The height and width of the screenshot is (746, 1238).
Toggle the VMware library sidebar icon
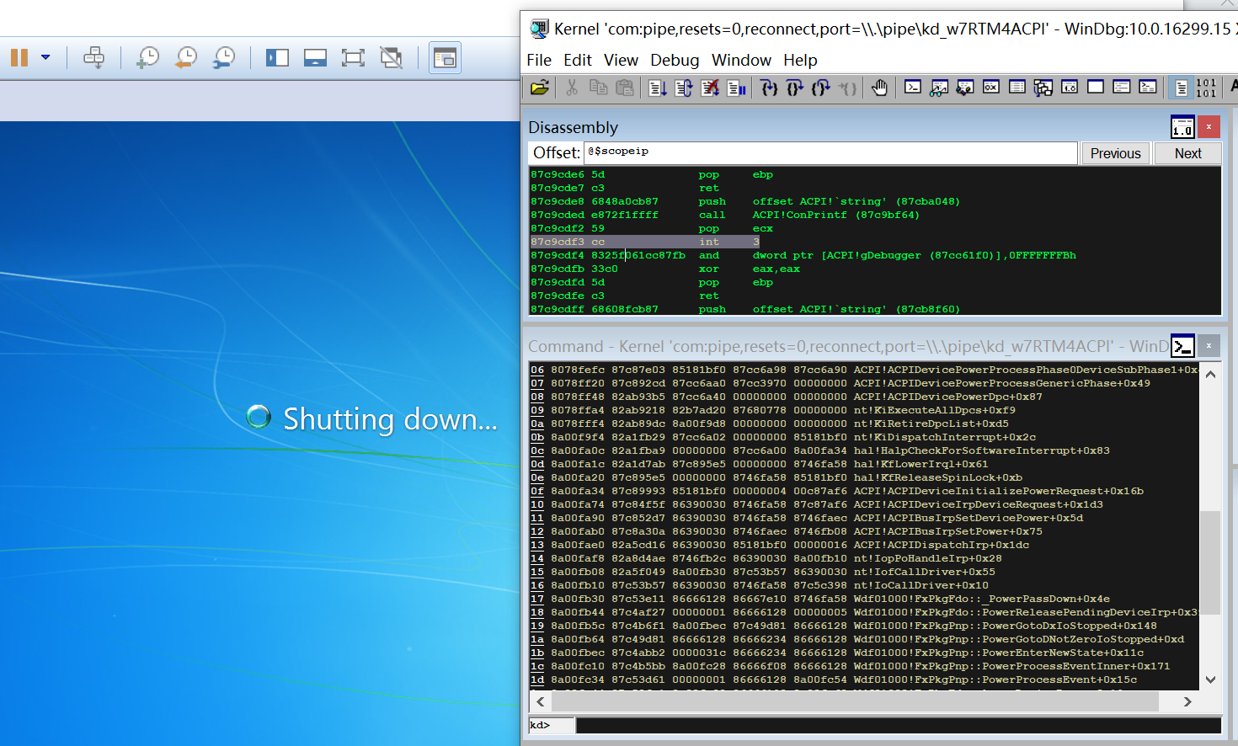[277, 57]
